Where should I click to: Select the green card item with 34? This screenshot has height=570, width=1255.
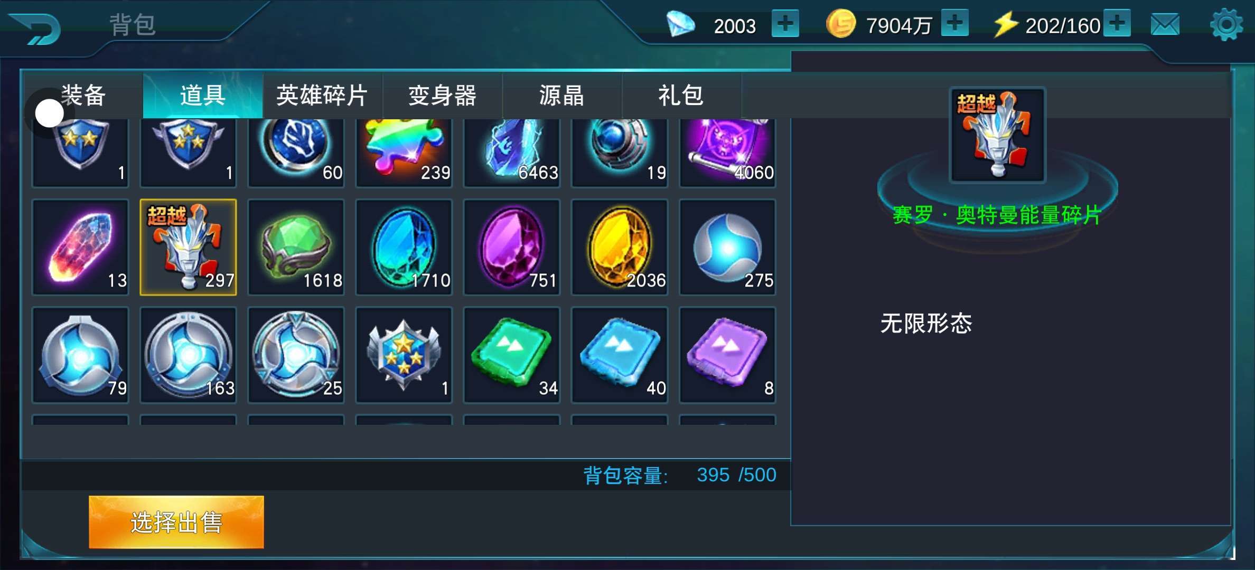[512, 355]
